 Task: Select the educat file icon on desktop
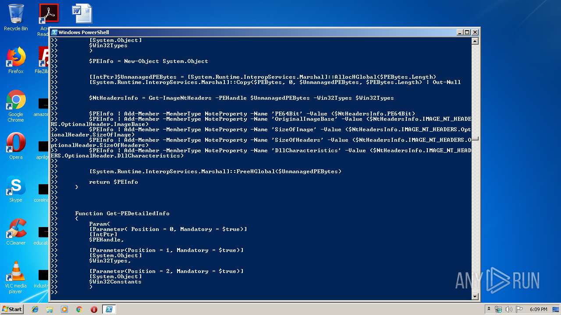point(42,236)
